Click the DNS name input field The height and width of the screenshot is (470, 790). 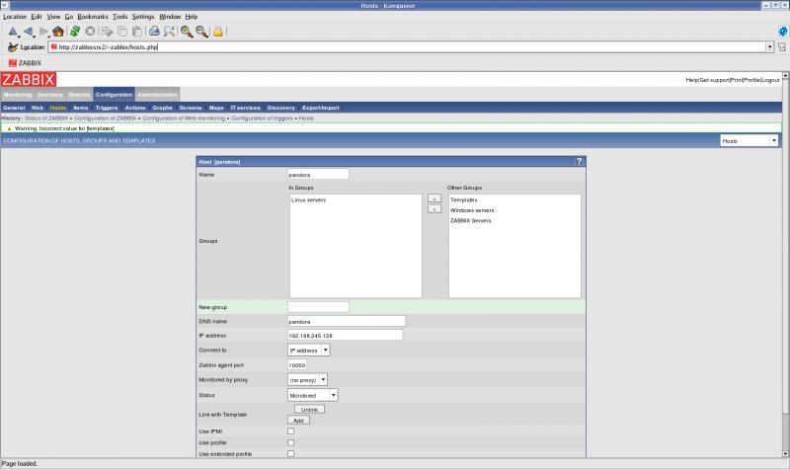pos(347,321)
